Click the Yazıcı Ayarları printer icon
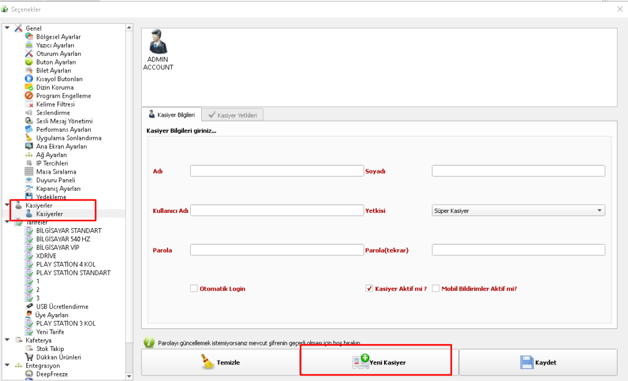628x381 pixels. [x=29, y=45]
